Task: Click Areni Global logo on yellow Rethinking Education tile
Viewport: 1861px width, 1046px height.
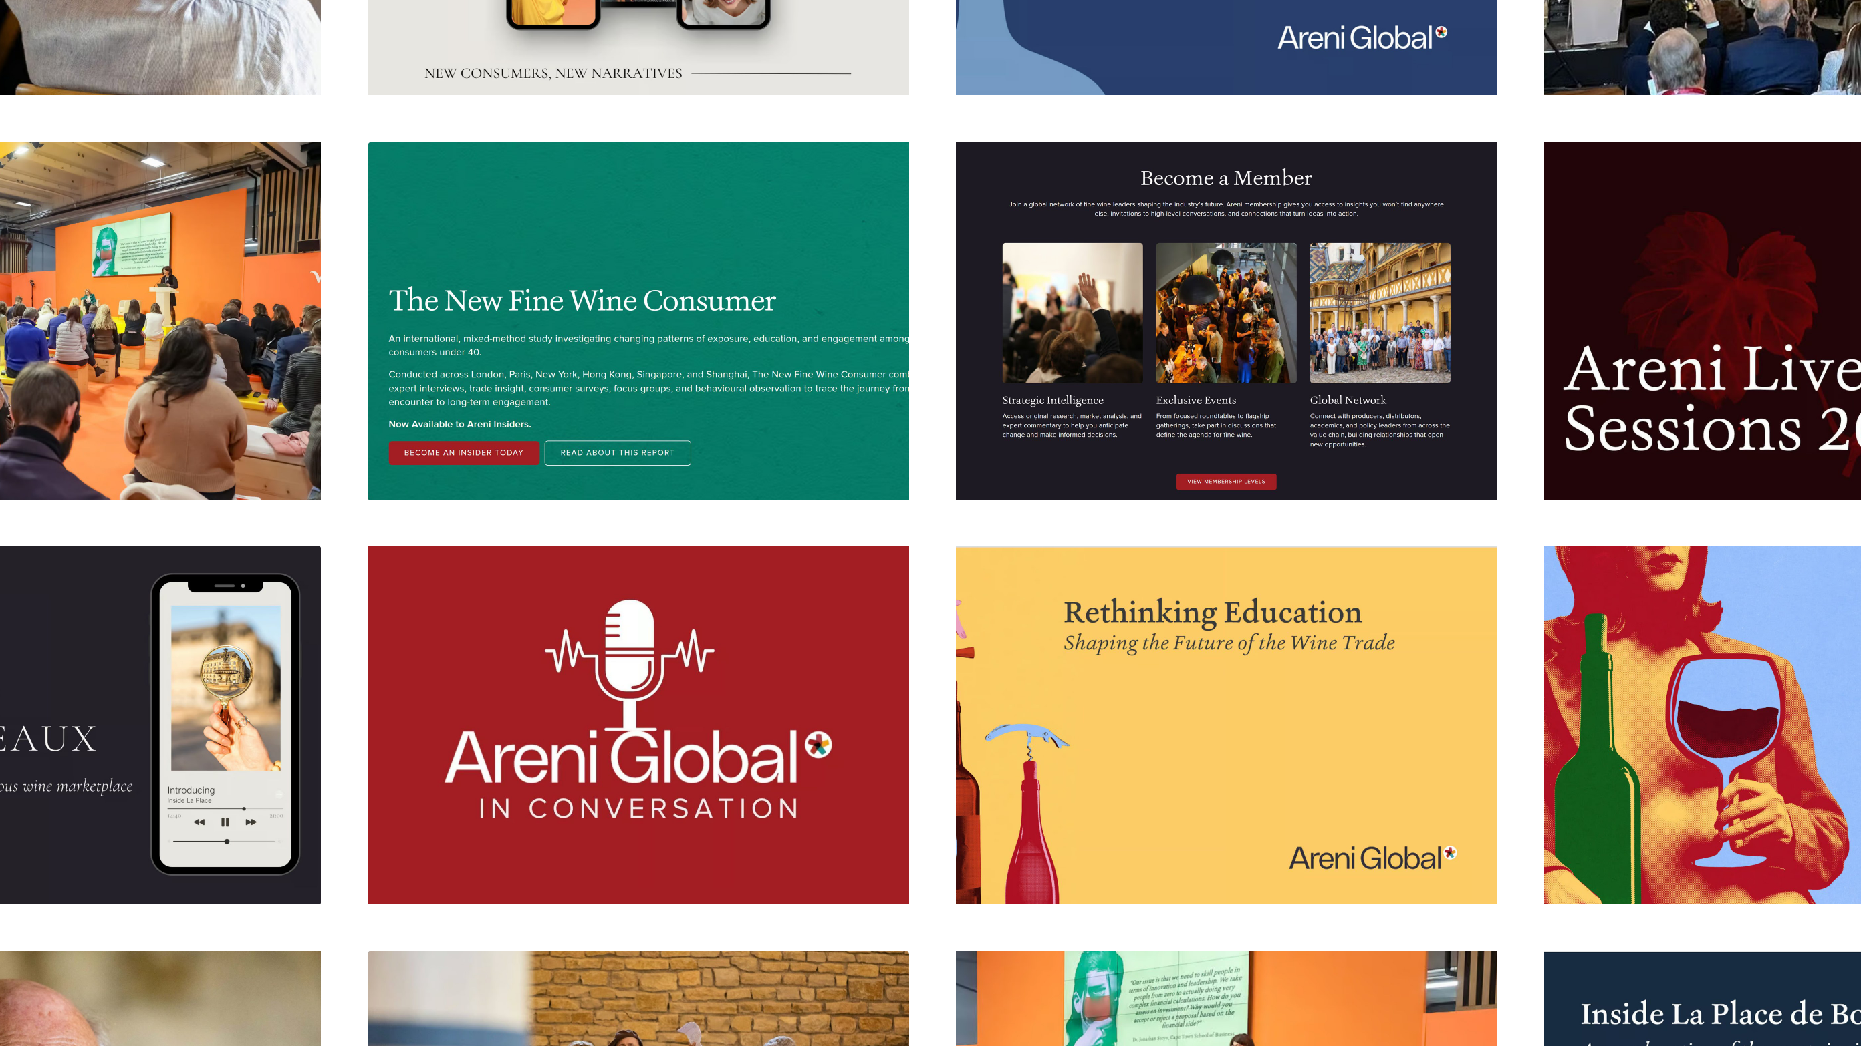Action: 1372,858
